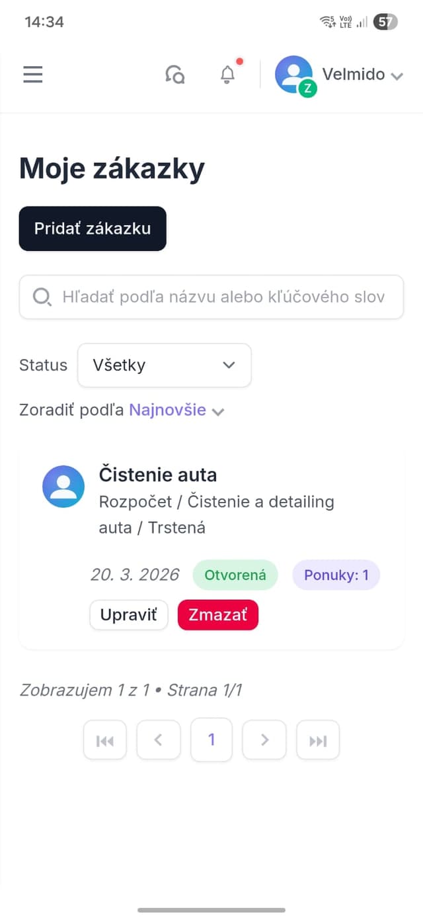The image size is (423, 919).
Task: Click the magnifier icon inside the search field
Action: [x=42, y=297]
